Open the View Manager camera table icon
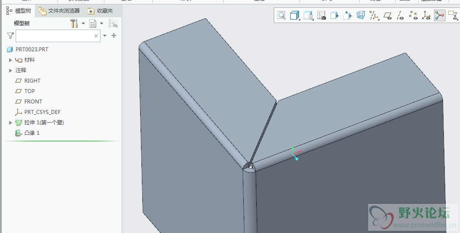 pos(322,16)
